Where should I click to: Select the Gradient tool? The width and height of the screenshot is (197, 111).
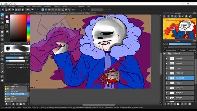pyautogui.click(x=2, y=39)
